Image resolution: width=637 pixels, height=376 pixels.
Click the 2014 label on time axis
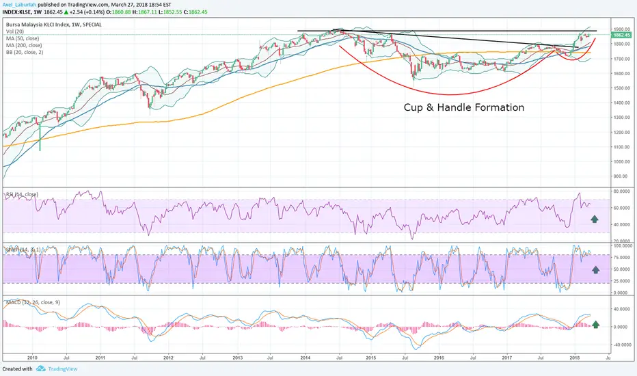pos(305,358)
